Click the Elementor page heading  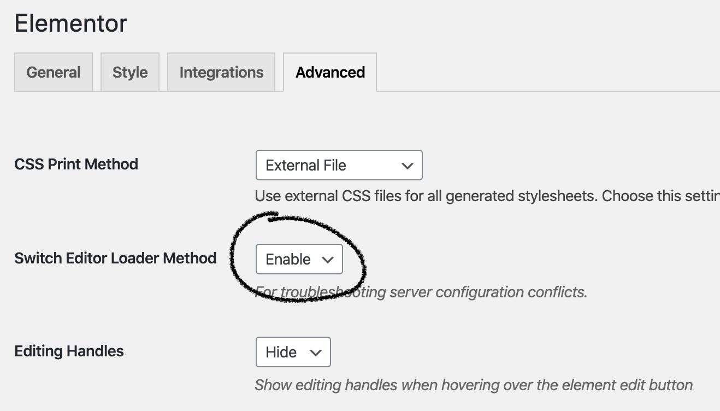coord(70,23)
